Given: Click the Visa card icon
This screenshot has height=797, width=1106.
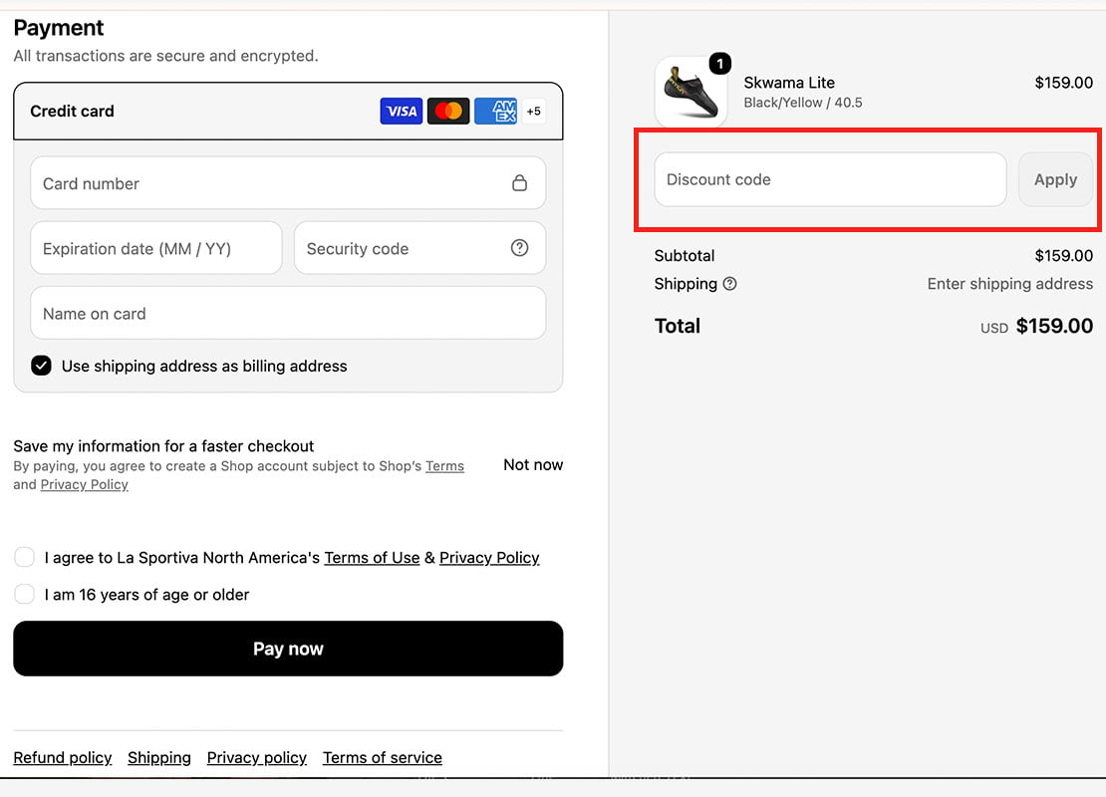Looking at the screenshot, I should coord(401,111).
